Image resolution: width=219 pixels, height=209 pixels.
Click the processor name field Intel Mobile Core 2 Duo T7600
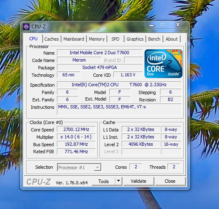coord(99,53)
